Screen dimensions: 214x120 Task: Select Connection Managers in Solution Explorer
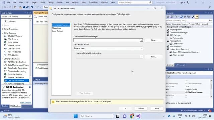tap(179, 32)
